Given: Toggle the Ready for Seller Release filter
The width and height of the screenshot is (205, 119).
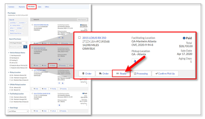Looking at the screenshot, I should click(x=9, y=67).
